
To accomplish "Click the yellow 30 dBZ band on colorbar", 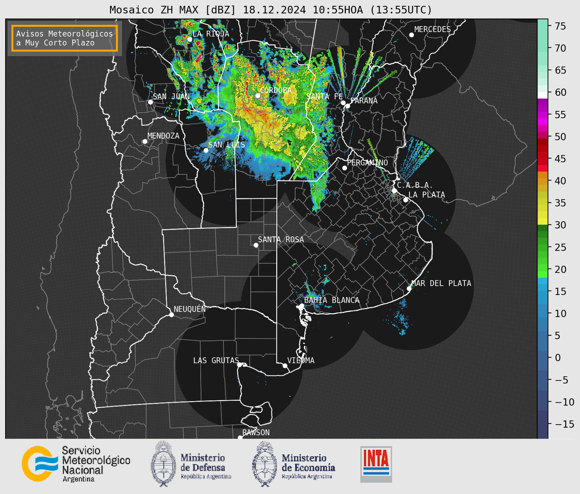I will pyautogui.click(x=543, y=222).
